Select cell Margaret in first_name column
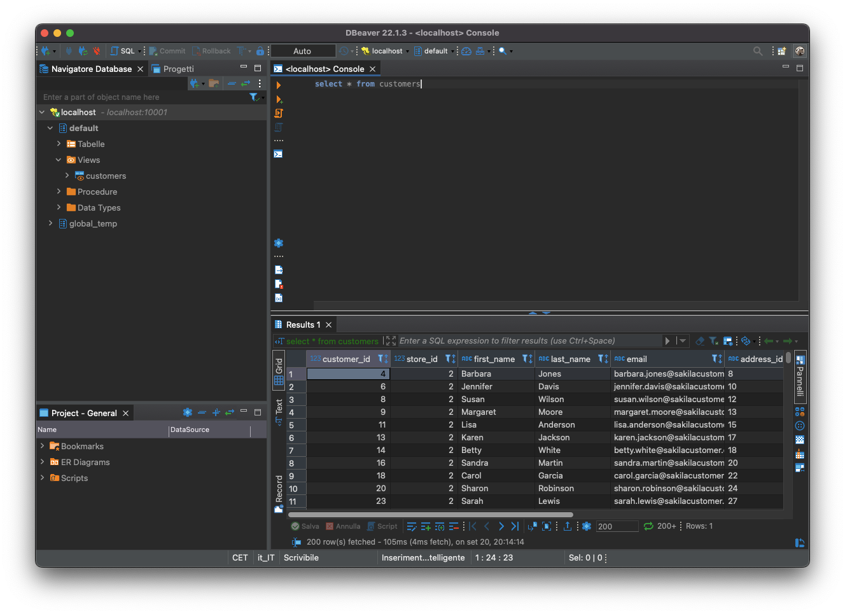The width and height of the screenshot is (845, 614). click(496, 412)
